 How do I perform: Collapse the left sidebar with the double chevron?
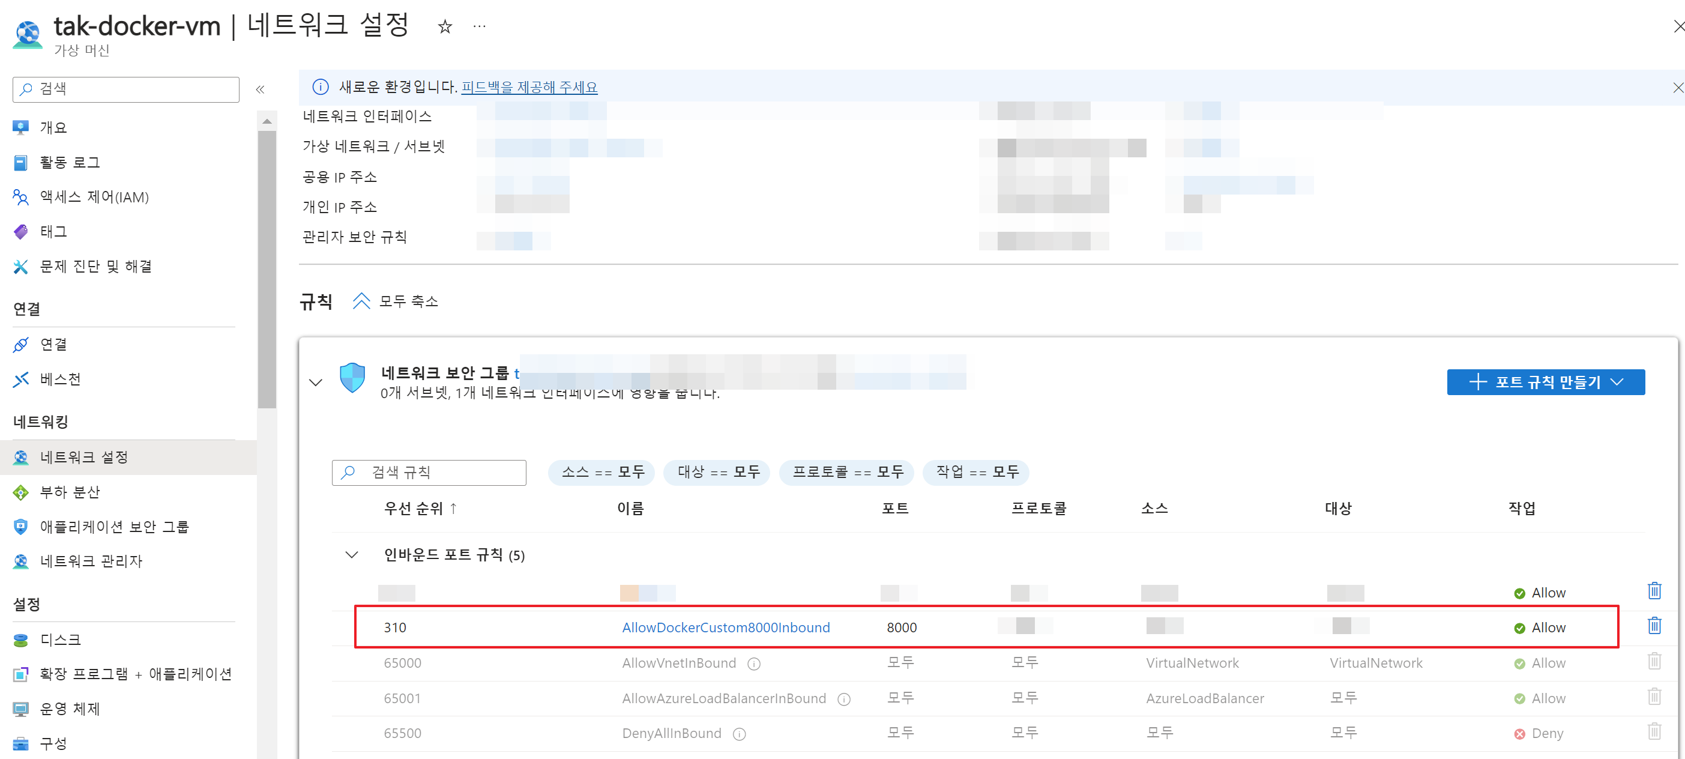pos(260,89)
